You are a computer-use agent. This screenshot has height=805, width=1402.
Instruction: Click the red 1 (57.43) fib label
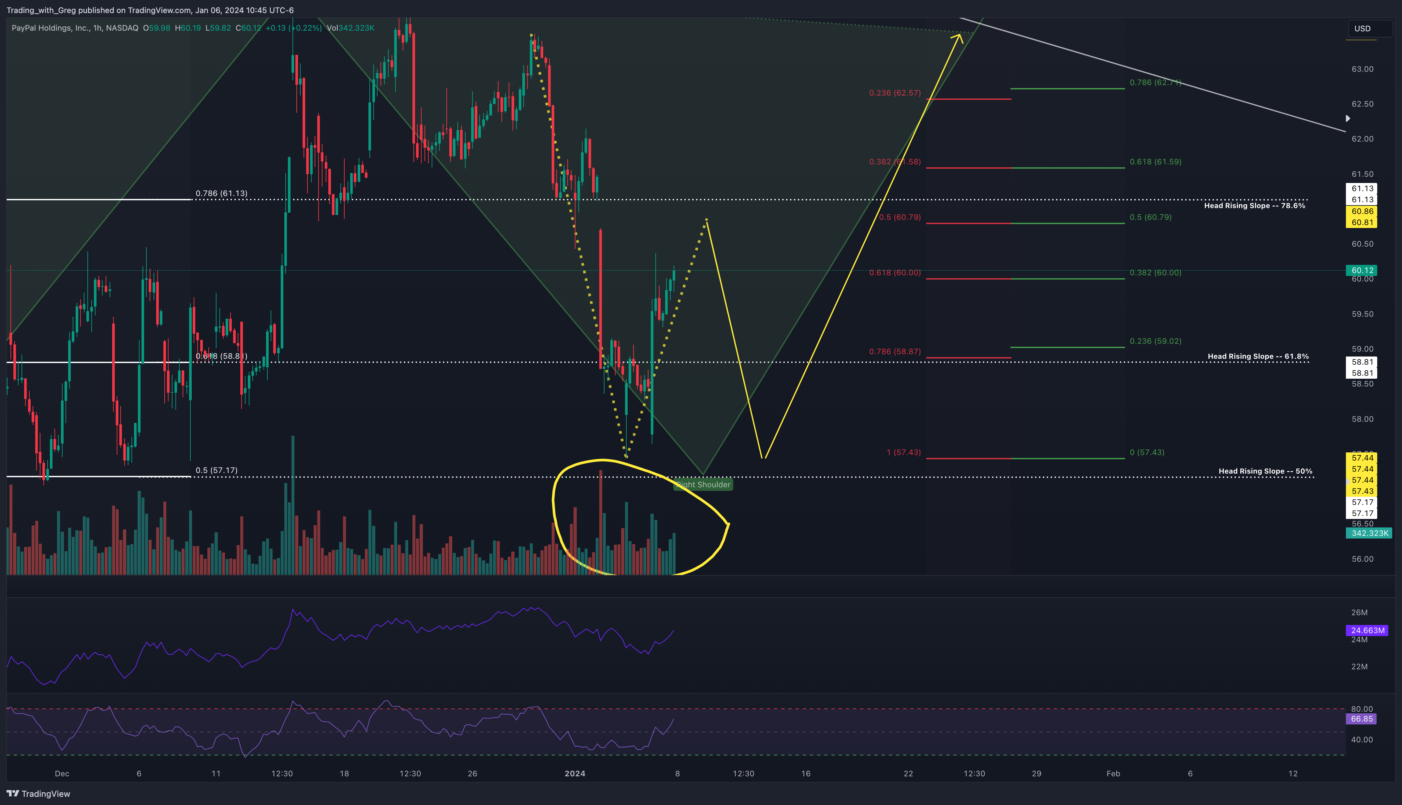coord(903,452)
